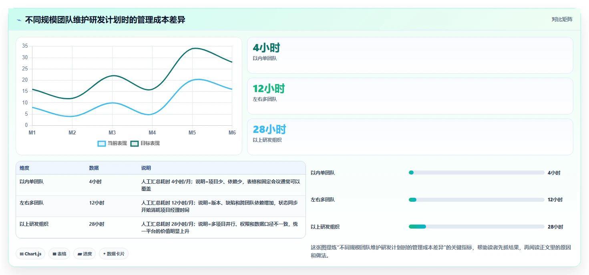Screen dimensions: 589x275
Task: Click the description starting 人工汇总耗时 12小时/月
Action: (x=219, y=206)
